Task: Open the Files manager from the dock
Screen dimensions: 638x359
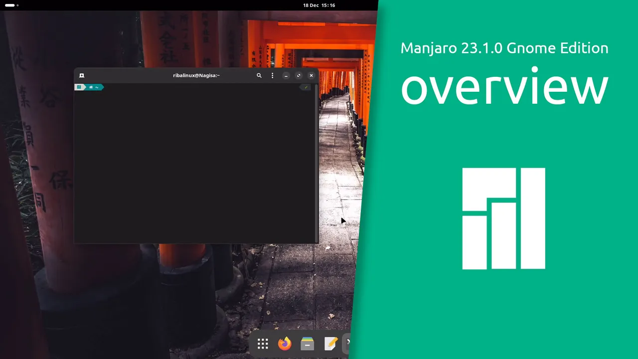Action: tap(308, 344)
